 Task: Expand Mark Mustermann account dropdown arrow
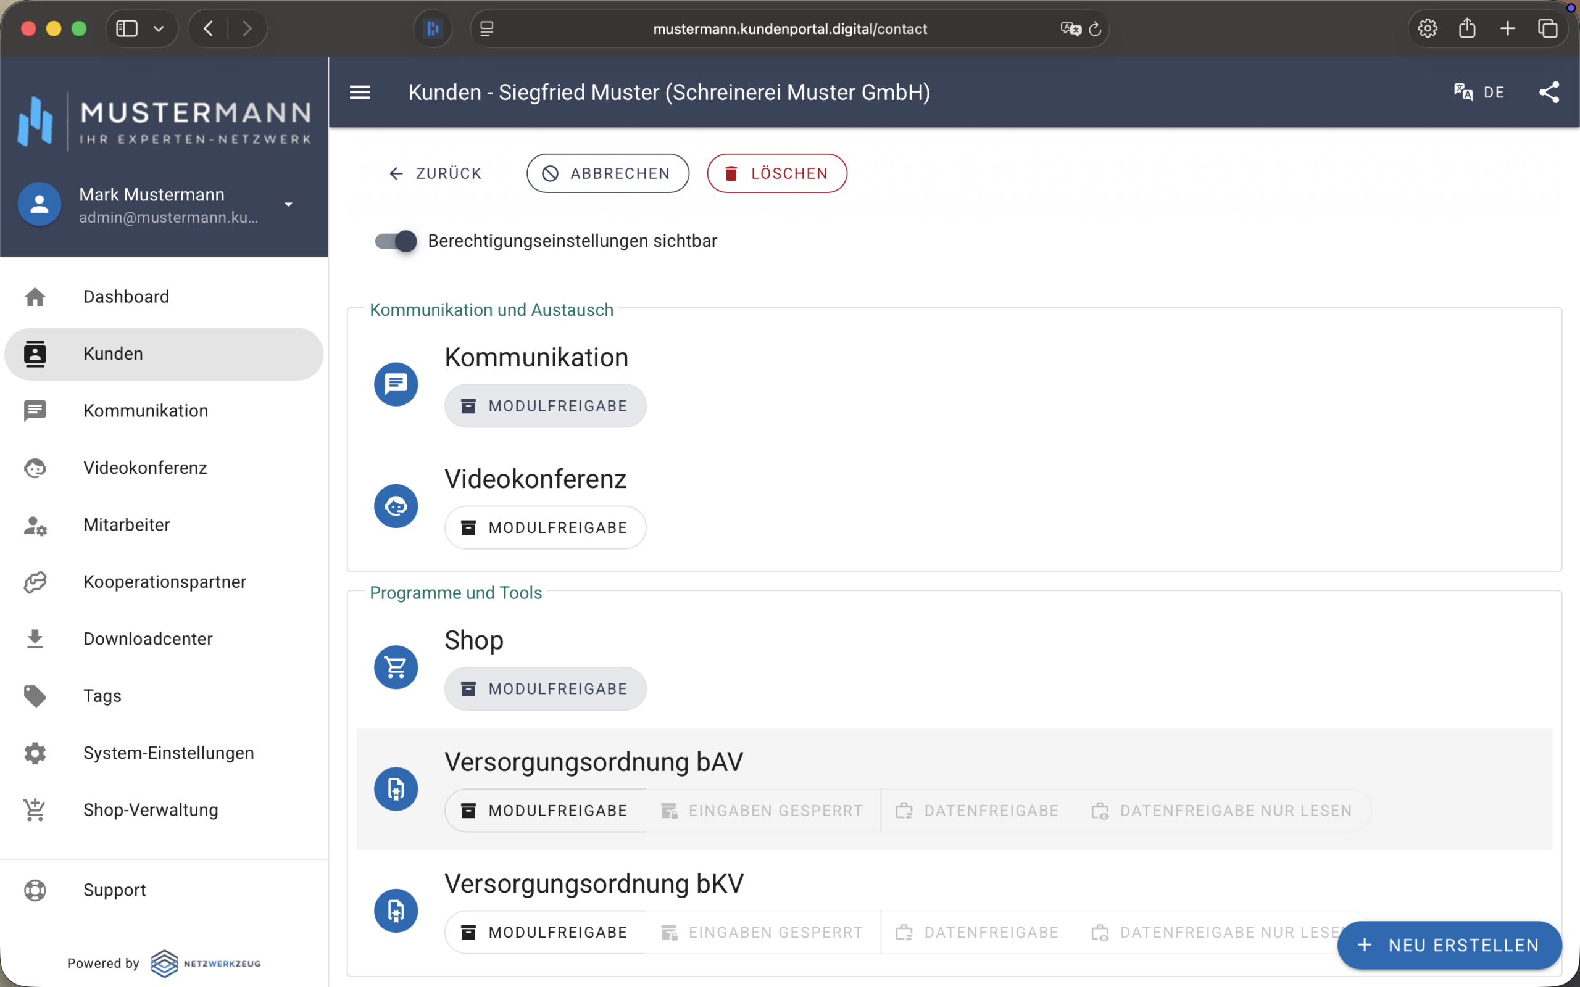coord(289,204)
